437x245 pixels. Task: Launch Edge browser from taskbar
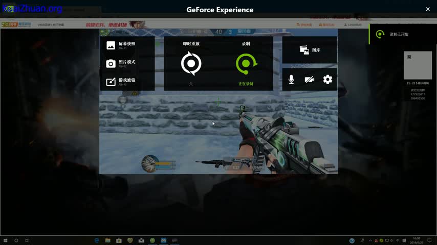[x=97, y=240]
